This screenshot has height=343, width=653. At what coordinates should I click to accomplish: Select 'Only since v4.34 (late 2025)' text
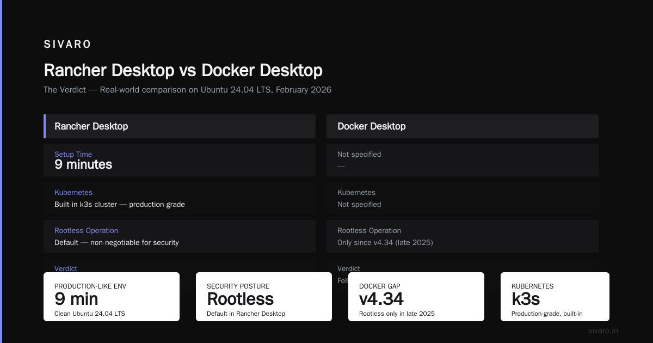(385, 243)
